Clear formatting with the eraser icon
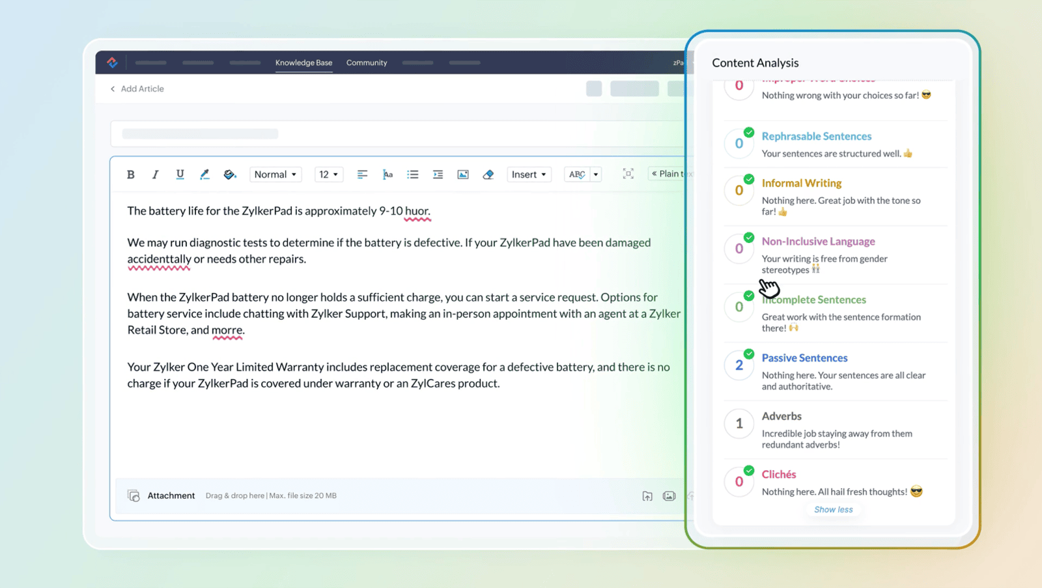Image resolution: width=1042 pixels, height=588 pixels. point(488,175)
